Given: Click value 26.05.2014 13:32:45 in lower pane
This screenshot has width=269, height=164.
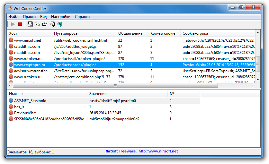Looking at the screenshot, I should click(x=105, y=113).
